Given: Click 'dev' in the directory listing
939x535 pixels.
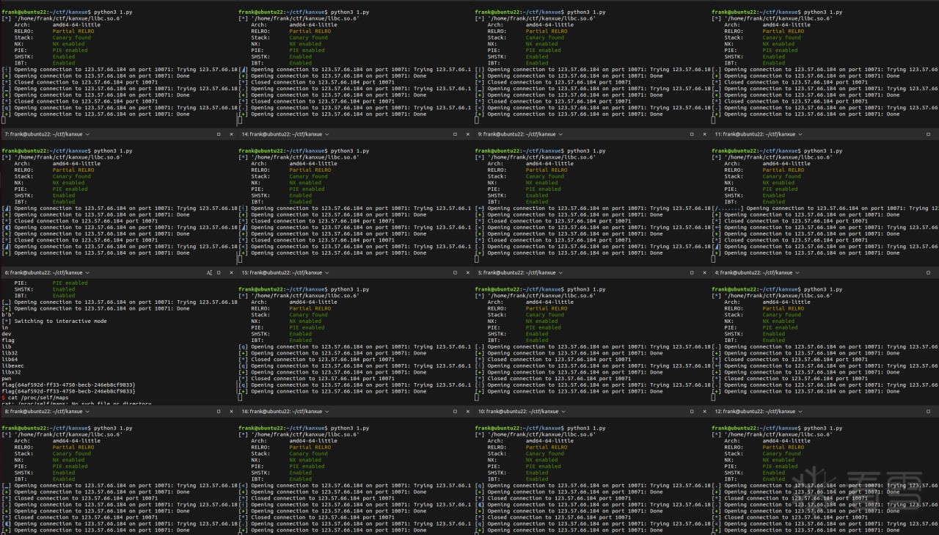Looking at the screenshot, I should (x=7, y=334).
